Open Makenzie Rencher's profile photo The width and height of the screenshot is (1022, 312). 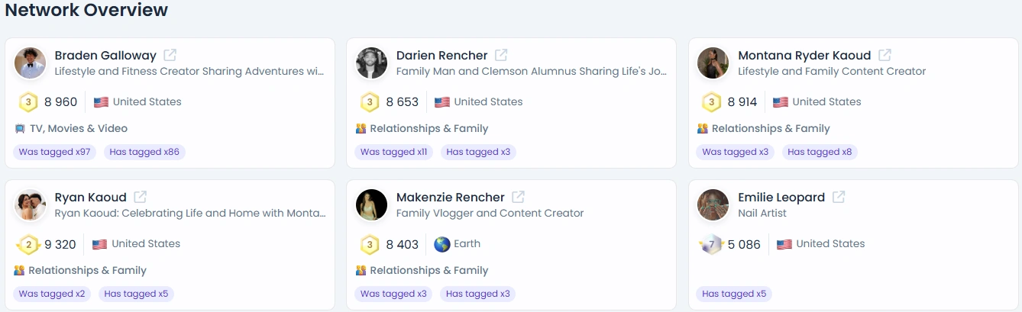click(x=372, y=204)
